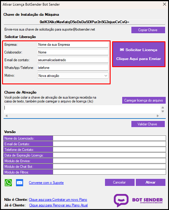The width and height of the screenshot is (169, 210).
Task: Click the machine installation key field
Action: (x=84, y=22)
